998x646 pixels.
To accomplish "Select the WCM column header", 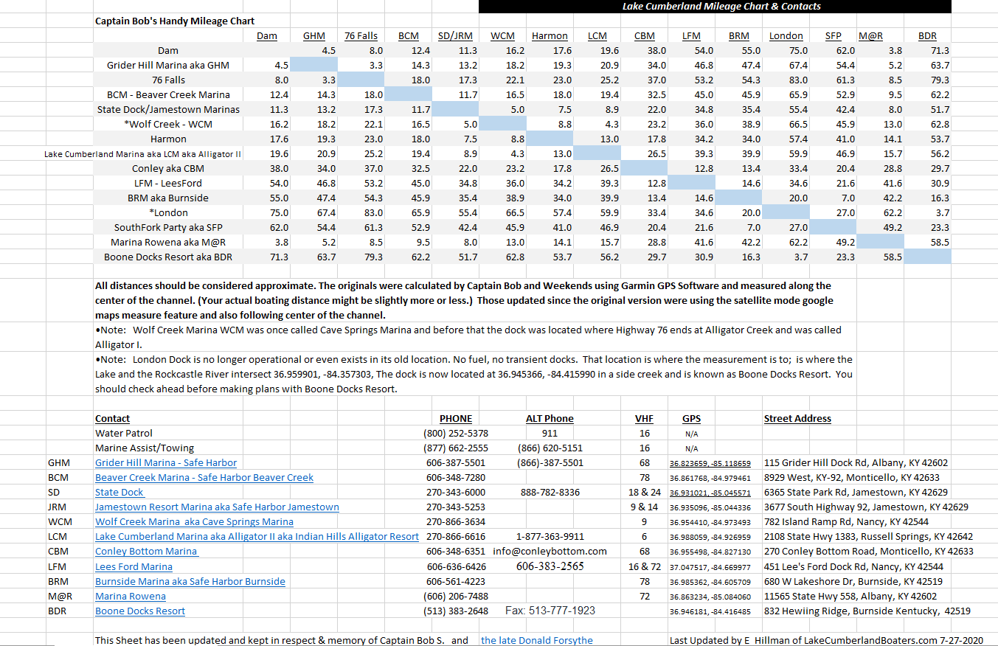I will pos(503,36).
